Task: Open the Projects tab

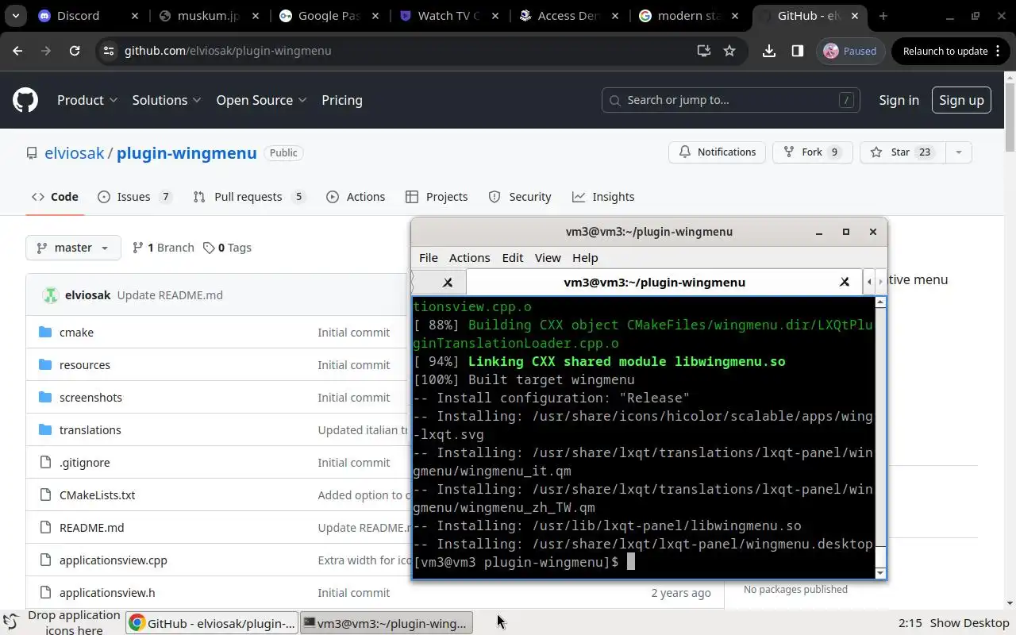Action: point(437,197)
